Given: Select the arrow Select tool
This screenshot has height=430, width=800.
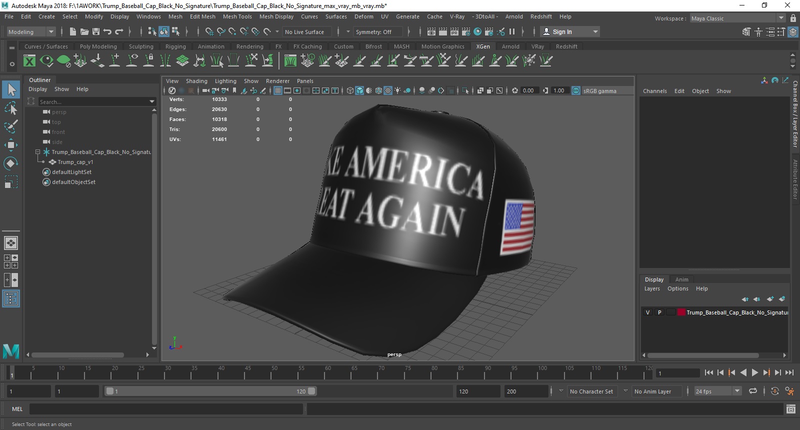Looking at the screenshot, I should [11, 89].
